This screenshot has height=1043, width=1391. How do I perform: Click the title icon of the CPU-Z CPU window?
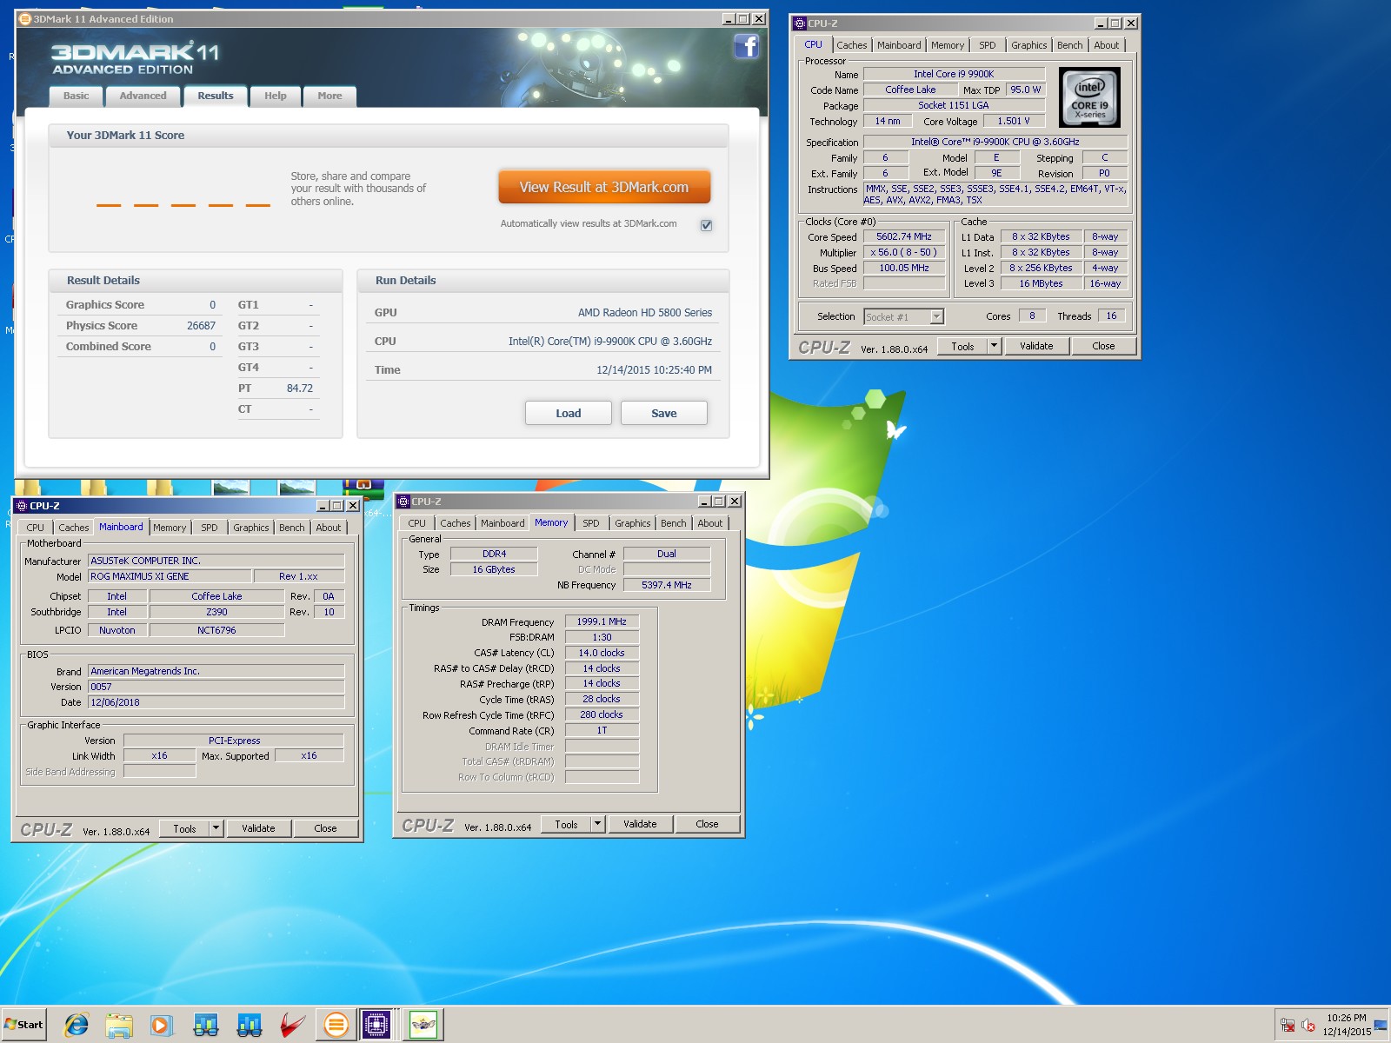[x=800, y=23]
